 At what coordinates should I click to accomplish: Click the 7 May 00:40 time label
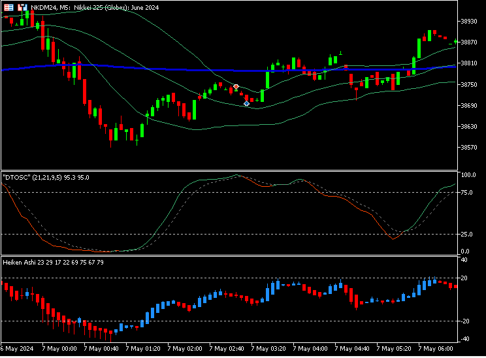coord(101,348)
